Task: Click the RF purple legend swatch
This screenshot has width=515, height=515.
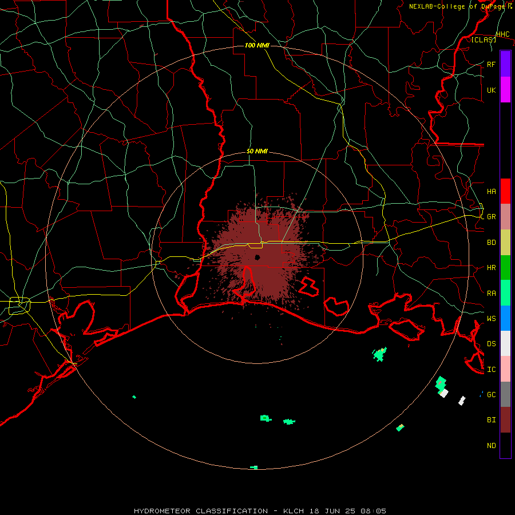Action: (505, 64)
